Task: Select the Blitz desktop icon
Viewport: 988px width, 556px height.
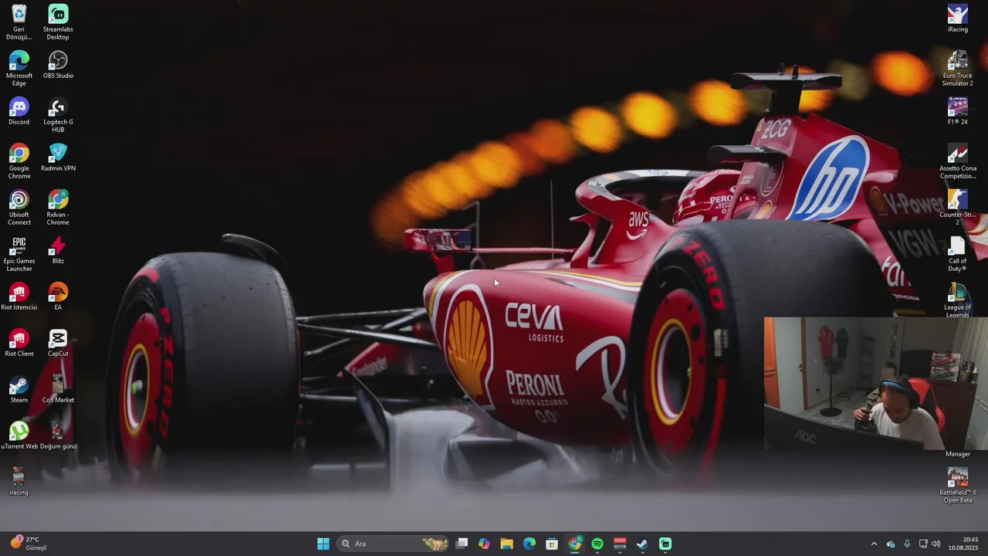Action: (58, 250)
